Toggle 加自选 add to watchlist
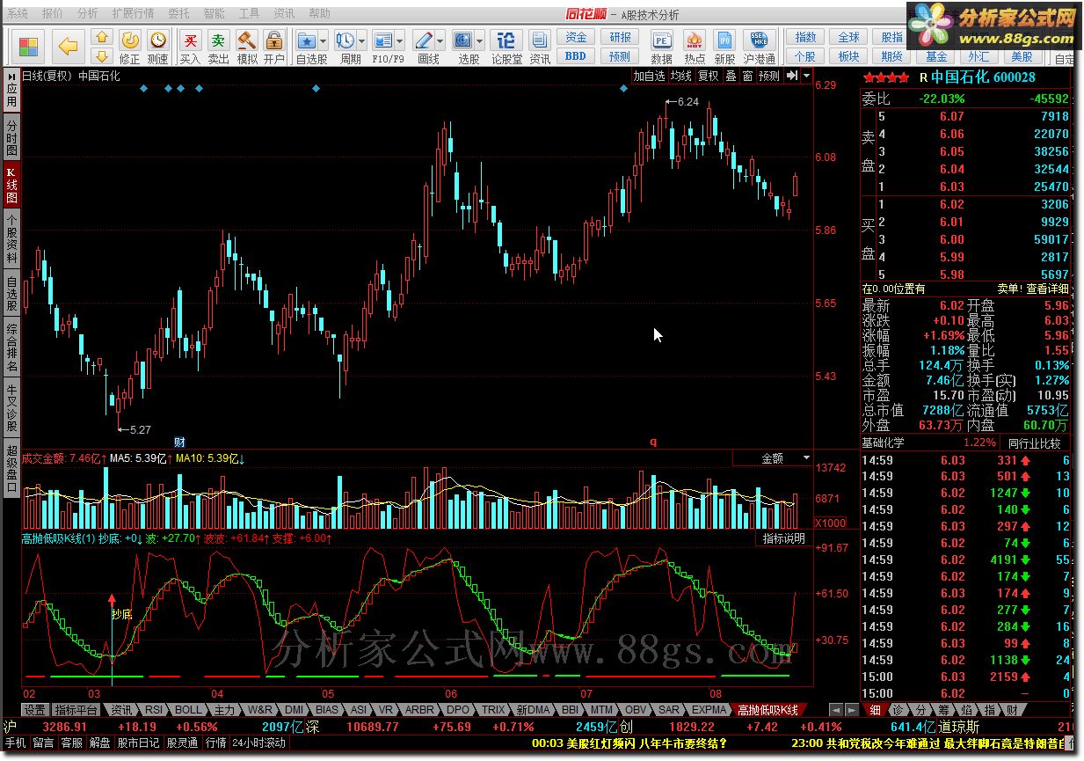Screen dimensions: 1084x761 tap(650, 77)
